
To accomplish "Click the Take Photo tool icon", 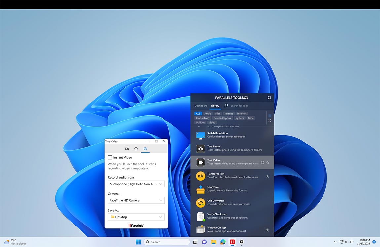I will [x=200, y=148].
